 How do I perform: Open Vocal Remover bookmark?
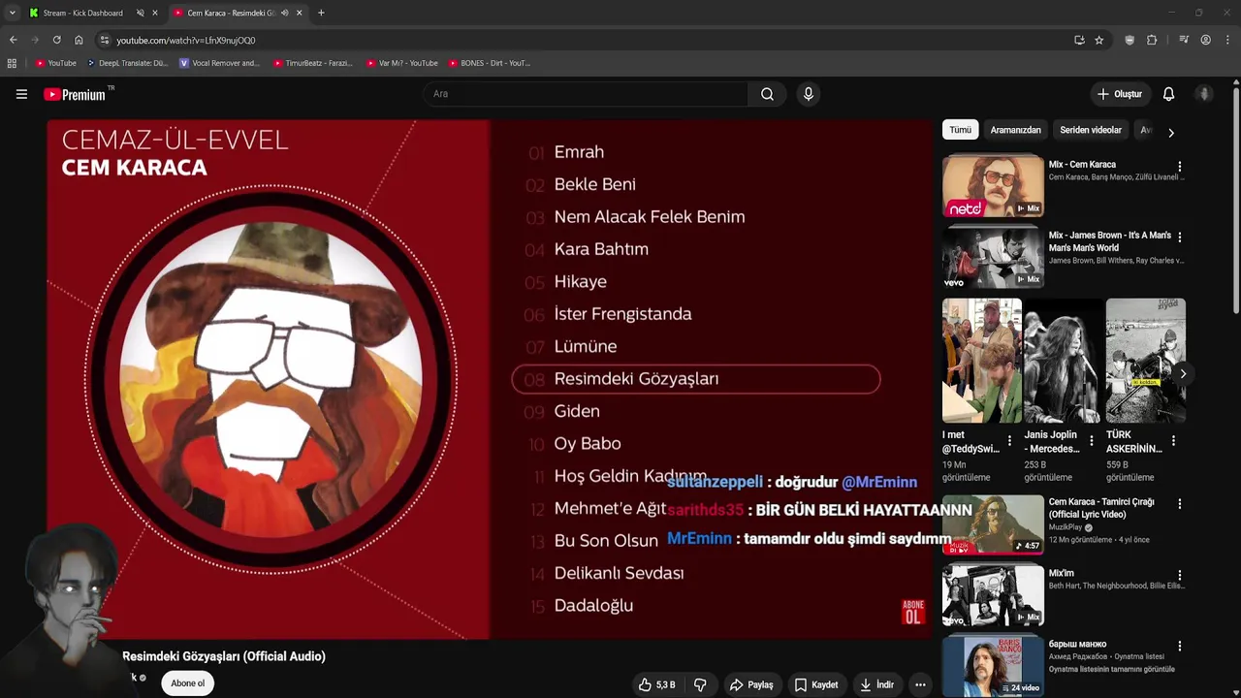(219, 63)
